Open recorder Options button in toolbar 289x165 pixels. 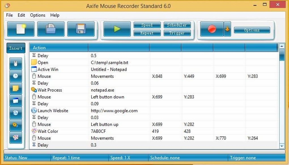(x=252, y=30)
